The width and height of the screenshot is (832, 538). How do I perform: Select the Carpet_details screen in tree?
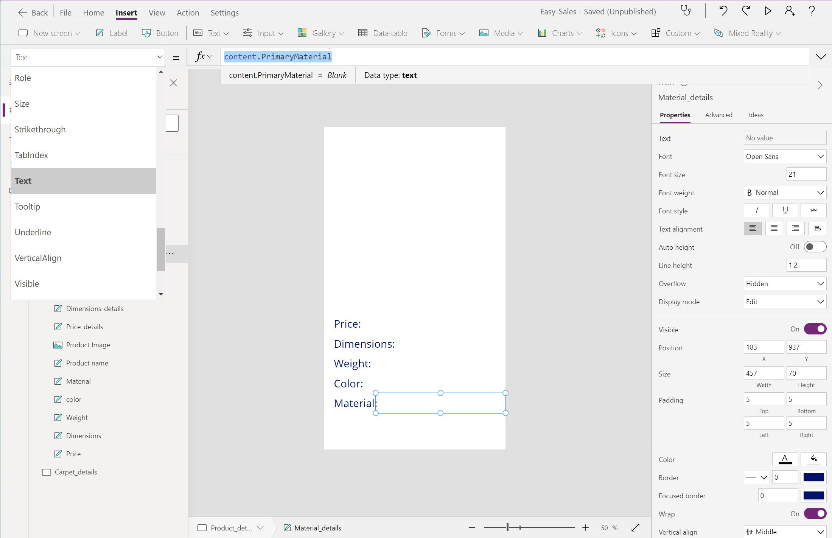(x=76, y=472)
